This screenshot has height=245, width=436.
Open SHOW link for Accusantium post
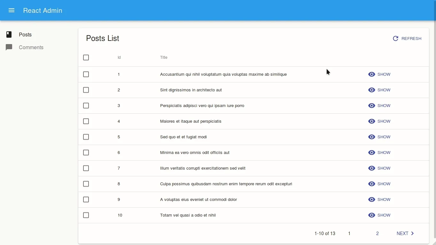[x=384, y=74]
